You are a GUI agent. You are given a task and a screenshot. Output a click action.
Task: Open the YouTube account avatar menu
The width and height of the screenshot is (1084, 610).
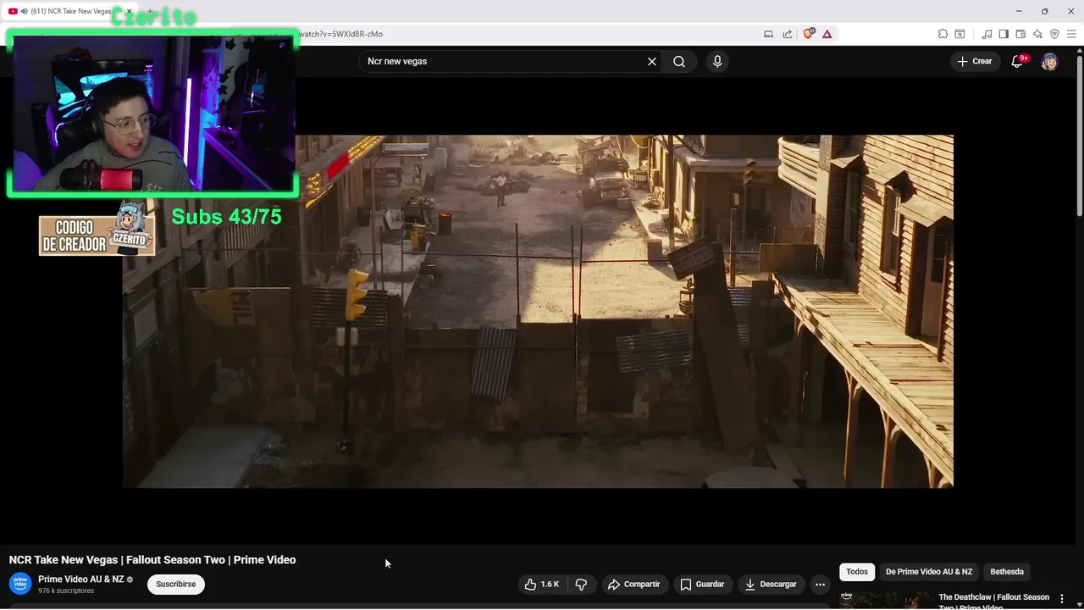tap(1049, 61)
